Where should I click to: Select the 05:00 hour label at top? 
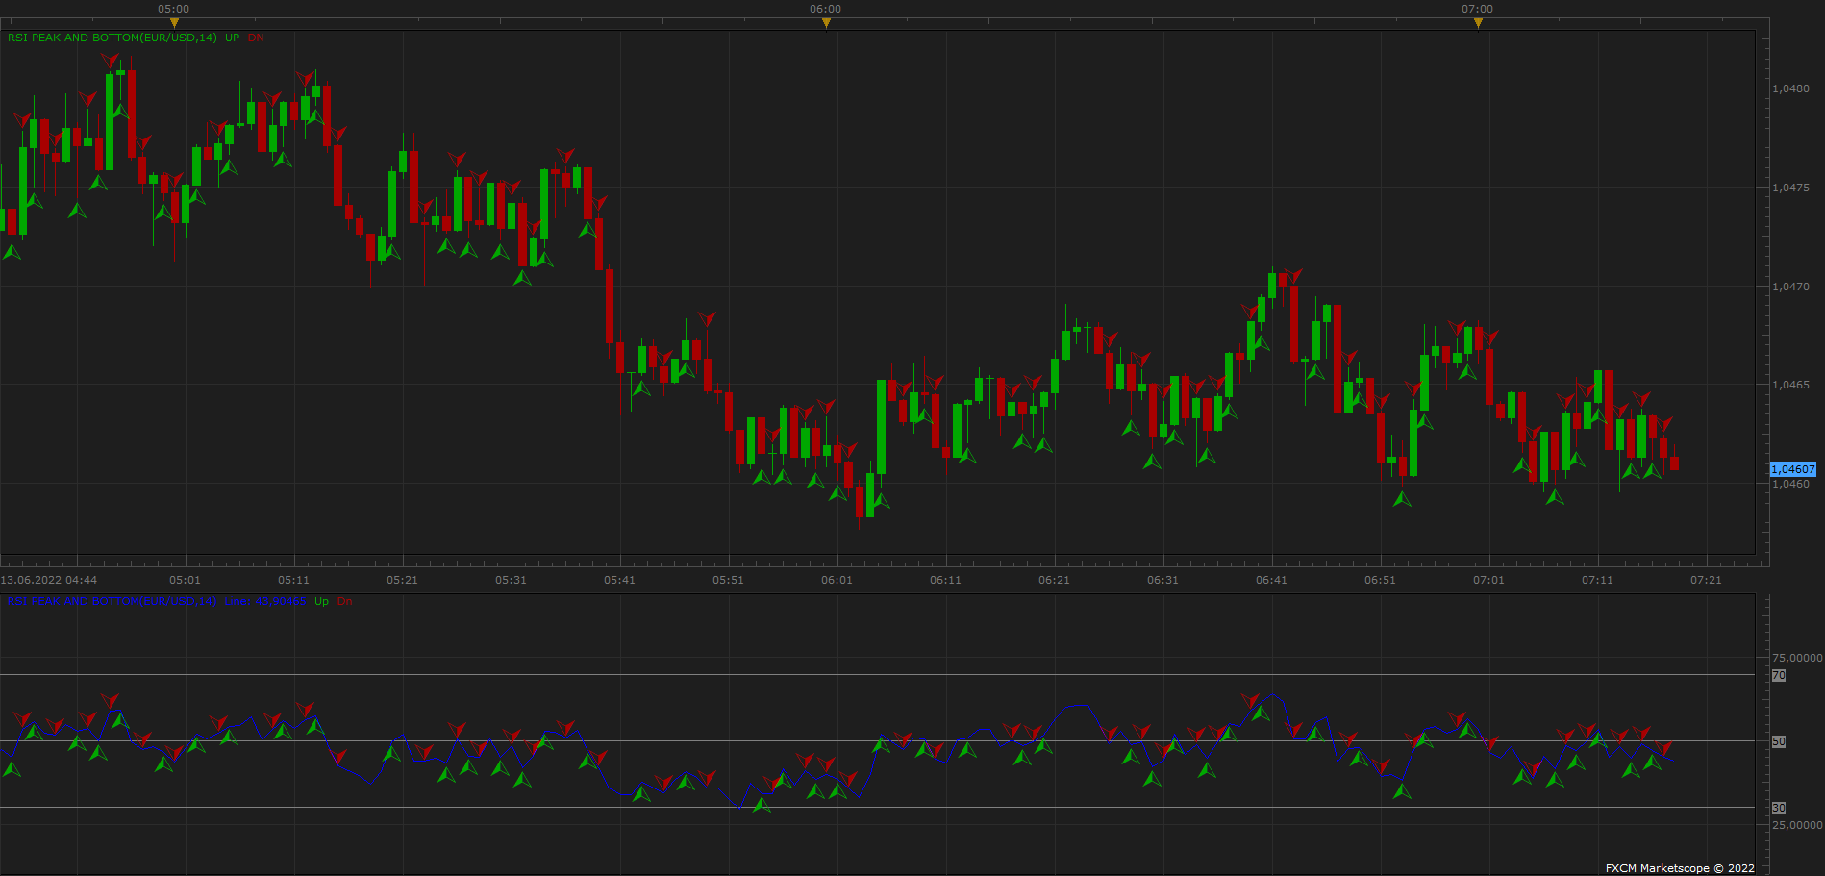point(174,9)
